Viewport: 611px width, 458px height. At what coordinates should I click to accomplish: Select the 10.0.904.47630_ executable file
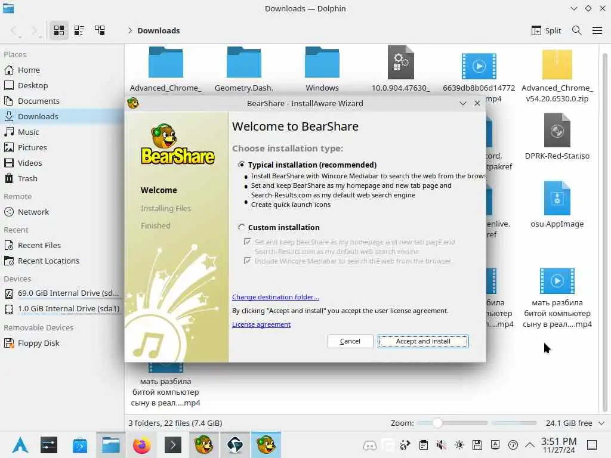tap(400, 69)
